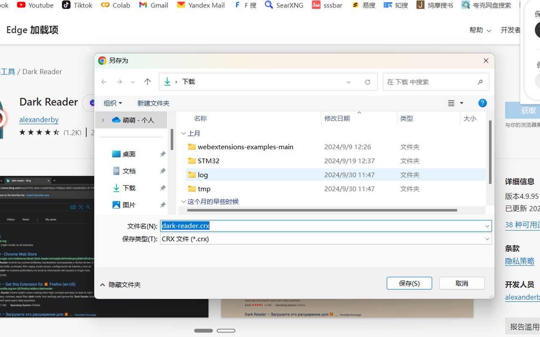
Task: Click the refresh icon in address bar
Action: tap(367, 82)
